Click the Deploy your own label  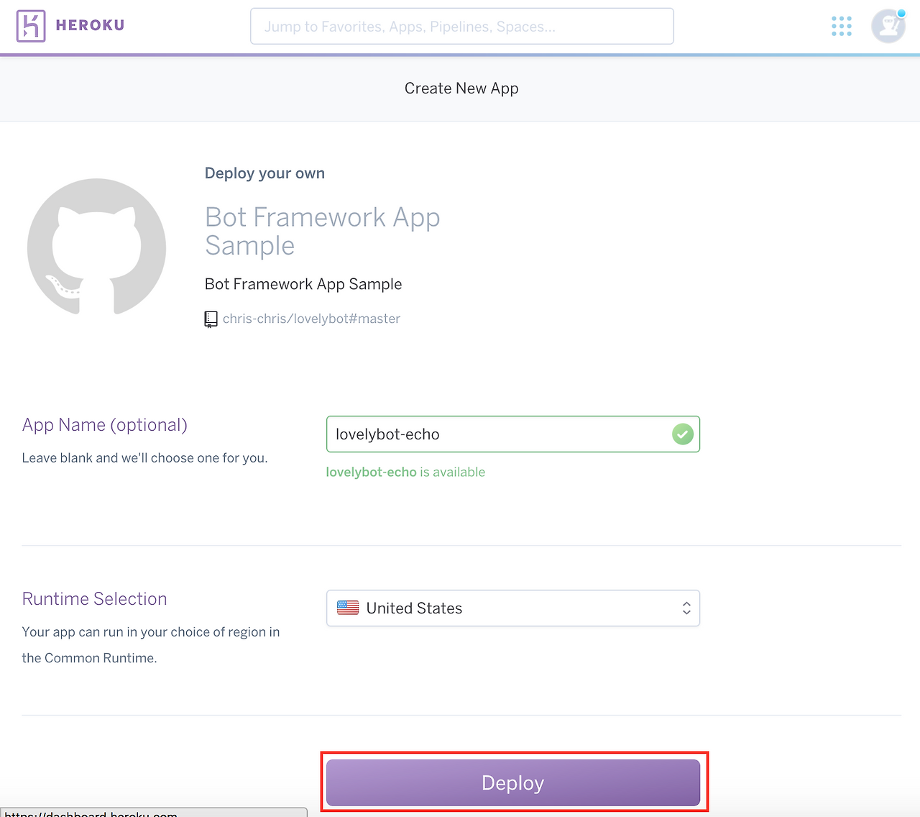[264, 173]
